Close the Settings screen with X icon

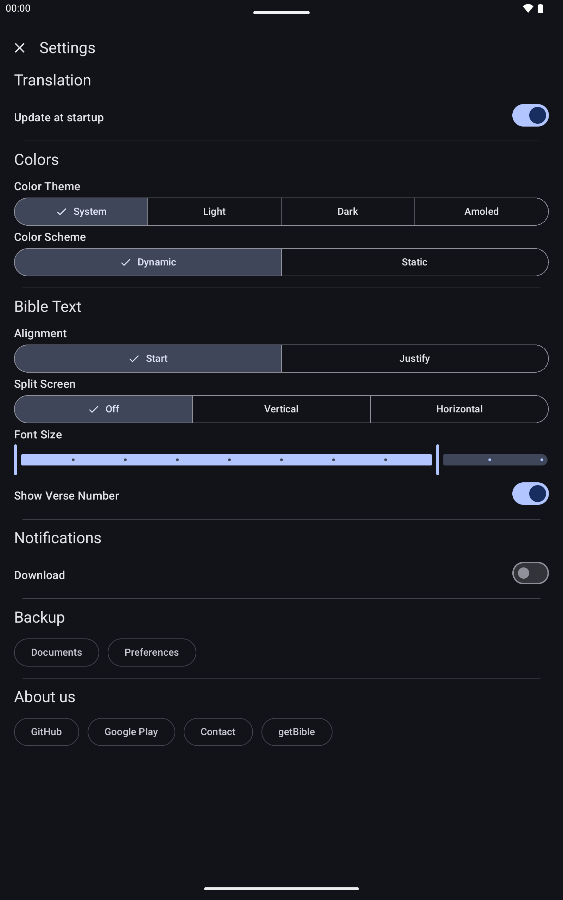tap(20, 47)
